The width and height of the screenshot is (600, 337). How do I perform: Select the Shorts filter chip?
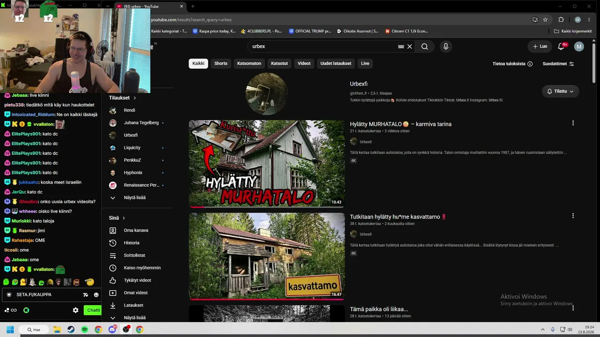[221, 64]
